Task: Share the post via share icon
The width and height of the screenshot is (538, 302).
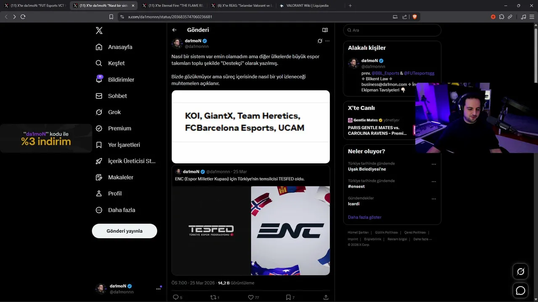Action: pyautogui.click(x=326, y=297)
